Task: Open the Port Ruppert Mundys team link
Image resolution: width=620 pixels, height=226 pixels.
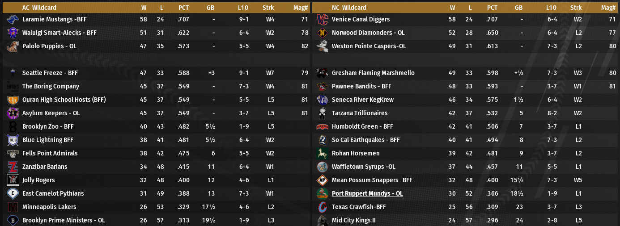Action: point(367,194)
